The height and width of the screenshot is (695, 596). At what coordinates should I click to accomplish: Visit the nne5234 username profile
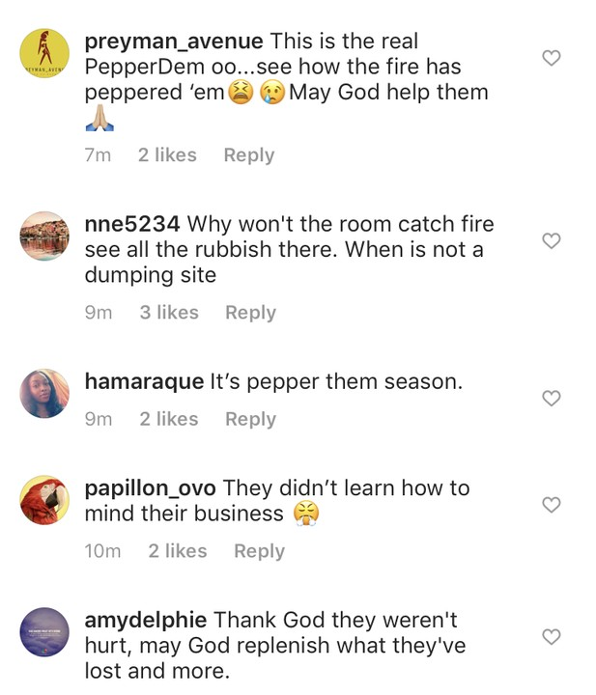(132, 224)
